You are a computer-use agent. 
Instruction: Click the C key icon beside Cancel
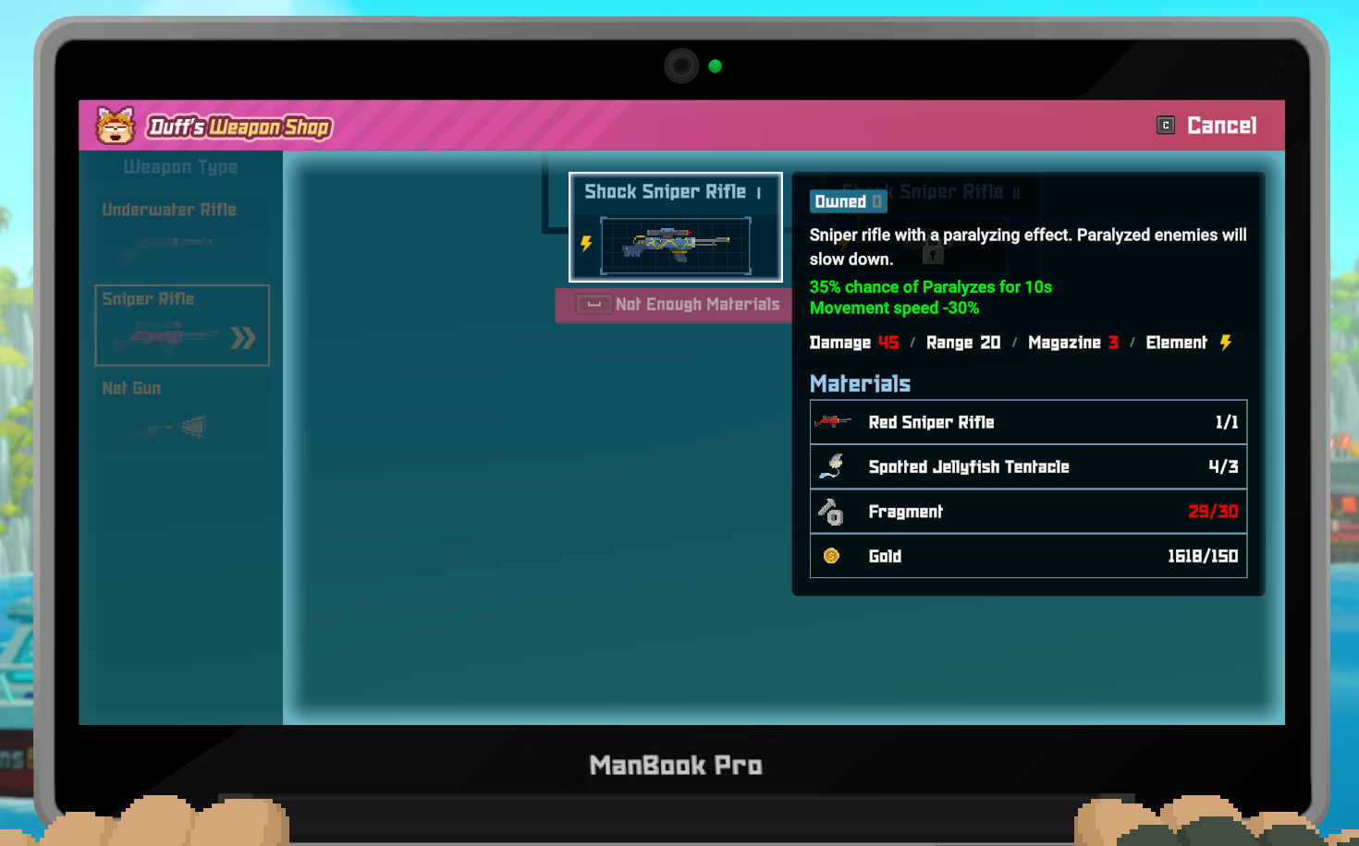tap(1166, 126)
